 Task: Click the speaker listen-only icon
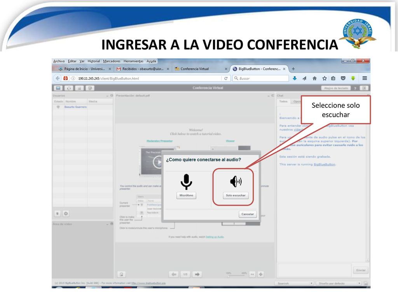click(236, 181)
